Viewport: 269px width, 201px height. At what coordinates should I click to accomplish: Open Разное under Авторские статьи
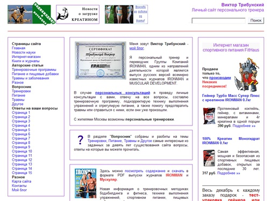click(x=18, y=83)
